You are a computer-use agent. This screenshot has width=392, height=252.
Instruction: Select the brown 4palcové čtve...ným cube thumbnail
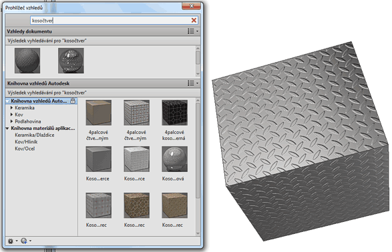click(98, 113)
